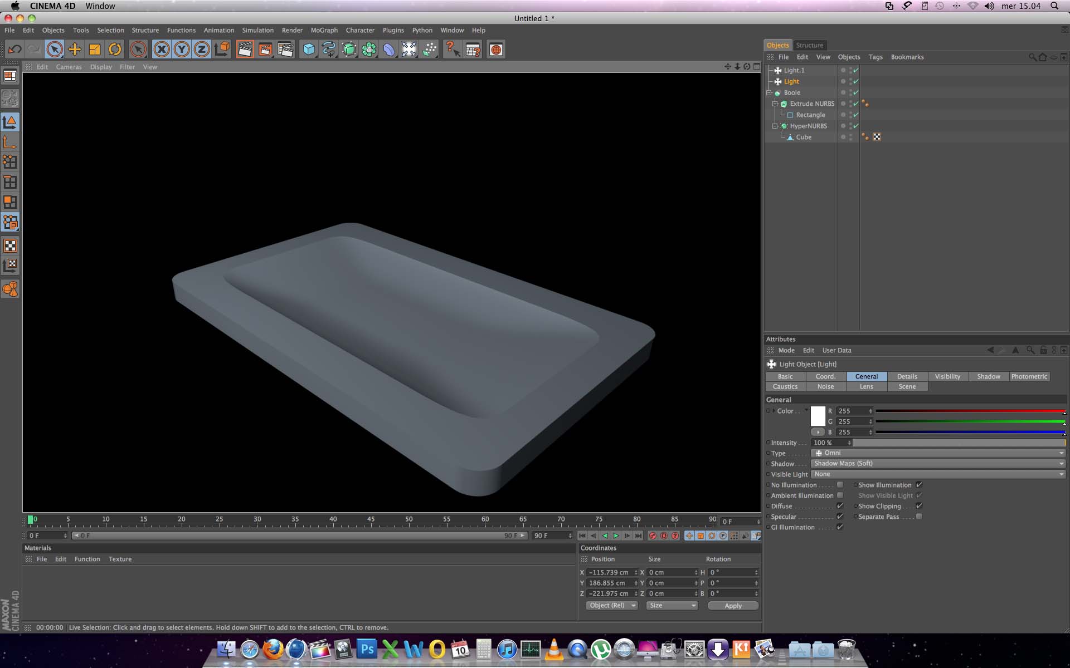Open the Shadow Maps dropdown
The width and height of the screenshot is (1070, 668).
coord(938,464)
